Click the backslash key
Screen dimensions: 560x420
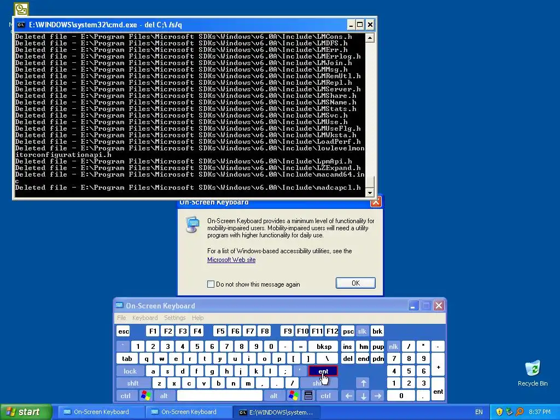click(327, 359)
